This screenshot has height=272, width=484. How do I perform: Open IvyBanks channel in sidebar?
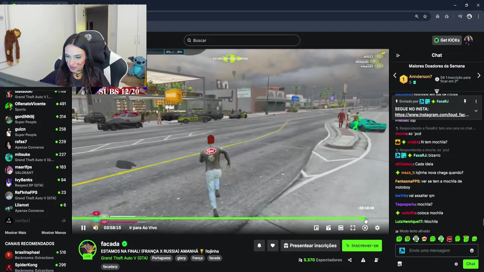pyautogui.click(x=36, y=182)
